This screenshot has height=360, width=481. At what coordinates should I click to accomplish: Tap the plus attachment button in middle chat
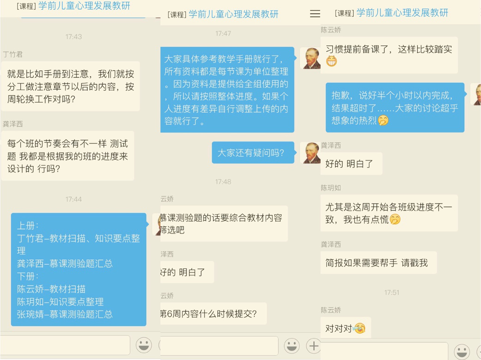coord(314,346)
